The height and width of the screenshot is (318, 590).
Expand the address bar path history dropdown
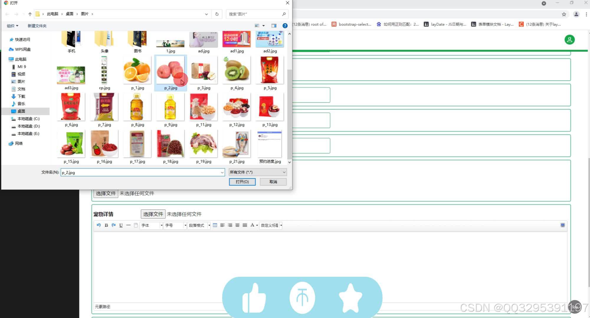click(x=206, y=14)
